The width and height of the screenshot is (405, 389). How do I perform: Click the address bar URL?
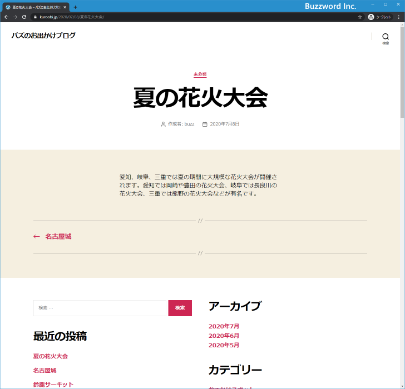pyautogui.click(x=72, y=17)
